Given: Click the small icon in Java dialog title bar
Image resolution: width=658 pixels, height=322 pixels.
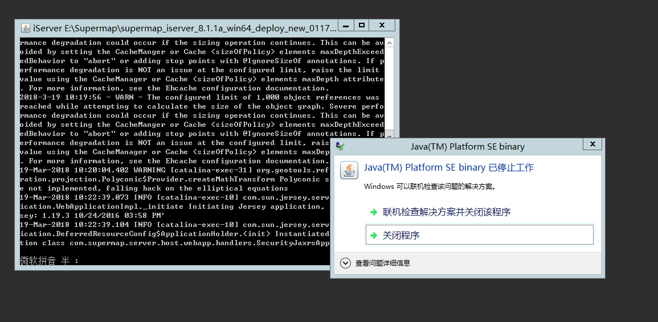Looking at the screenshot, I should click(x=340, y=146).
